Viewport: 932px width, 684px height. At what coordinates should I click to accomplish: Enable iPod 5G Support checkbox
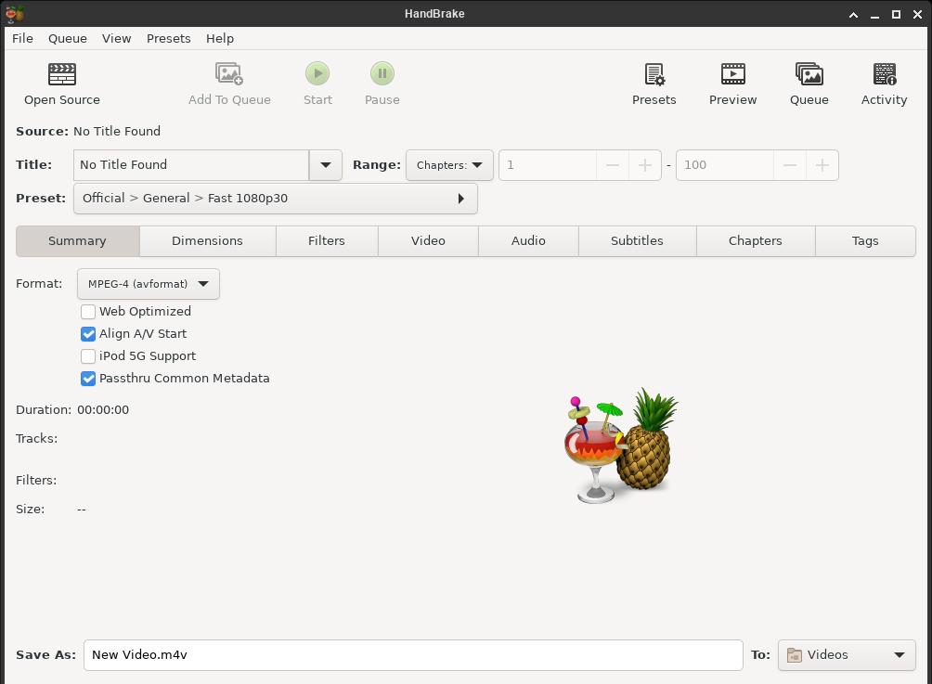88,356
